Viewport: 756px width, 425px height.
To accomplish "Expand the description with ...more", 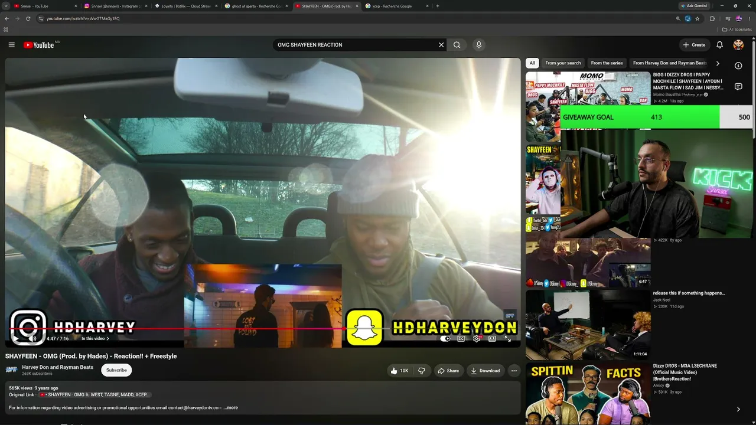I will pos(231,408).
